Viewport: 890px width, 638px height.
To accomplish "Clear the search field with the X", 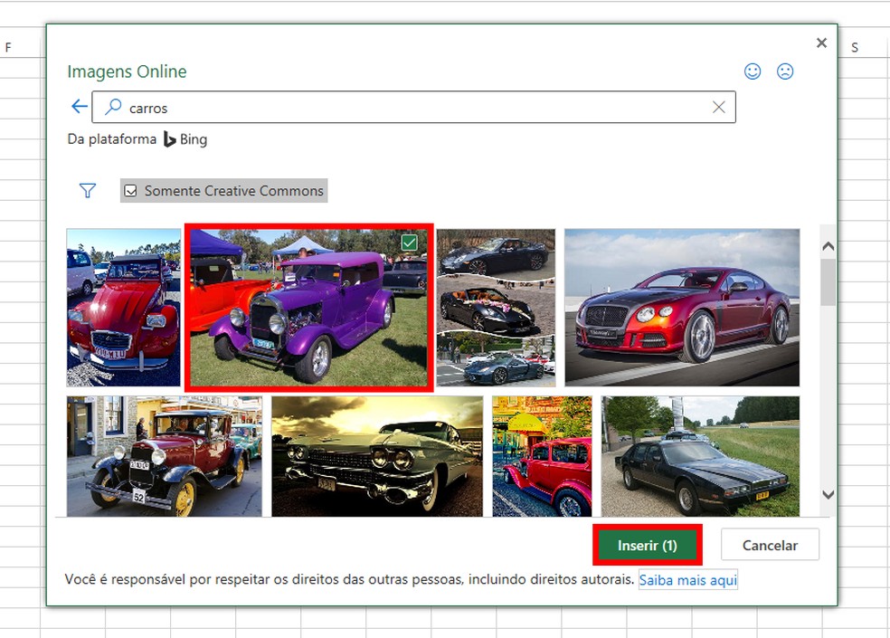I will point(719,107).
